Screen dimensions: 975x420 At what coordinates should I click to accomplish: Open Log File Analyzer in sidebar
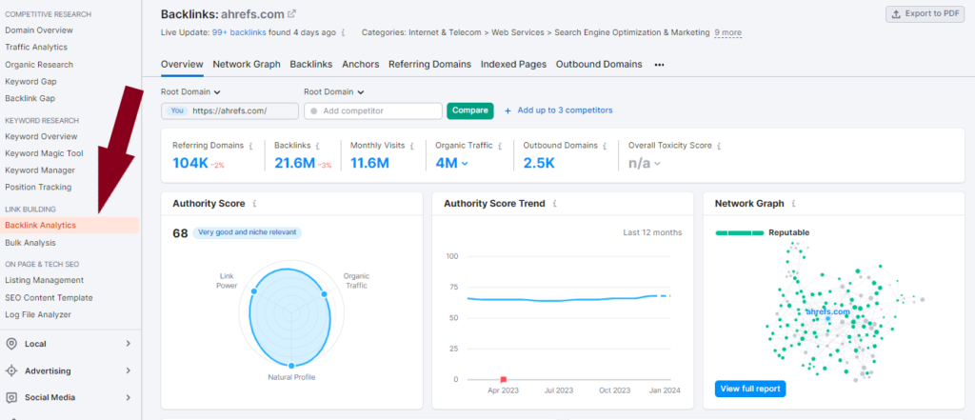(x=38, y=314)
